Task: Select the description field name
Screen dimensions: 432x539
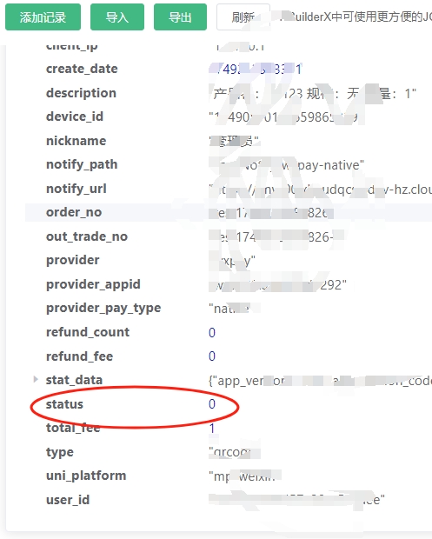Action: 81,93
